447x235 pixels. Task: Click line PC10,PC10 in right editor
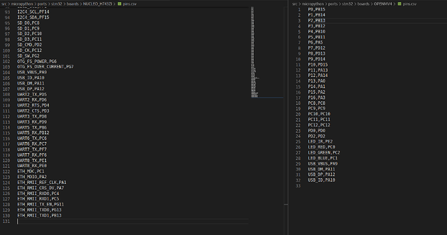pyautogui.click(x=319, y=114)
